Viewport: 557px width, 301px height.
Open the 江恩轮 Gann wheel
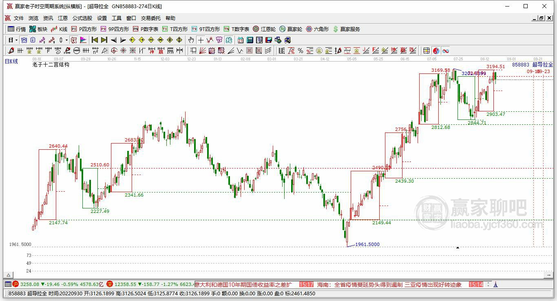(264, 29)
